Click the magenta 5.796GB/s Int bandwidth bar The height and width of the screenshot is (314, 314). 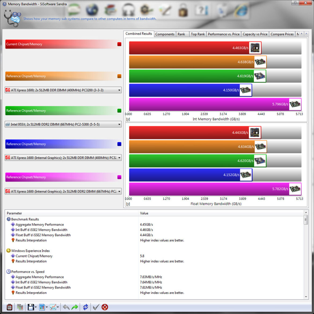click(x=215, y=104)
